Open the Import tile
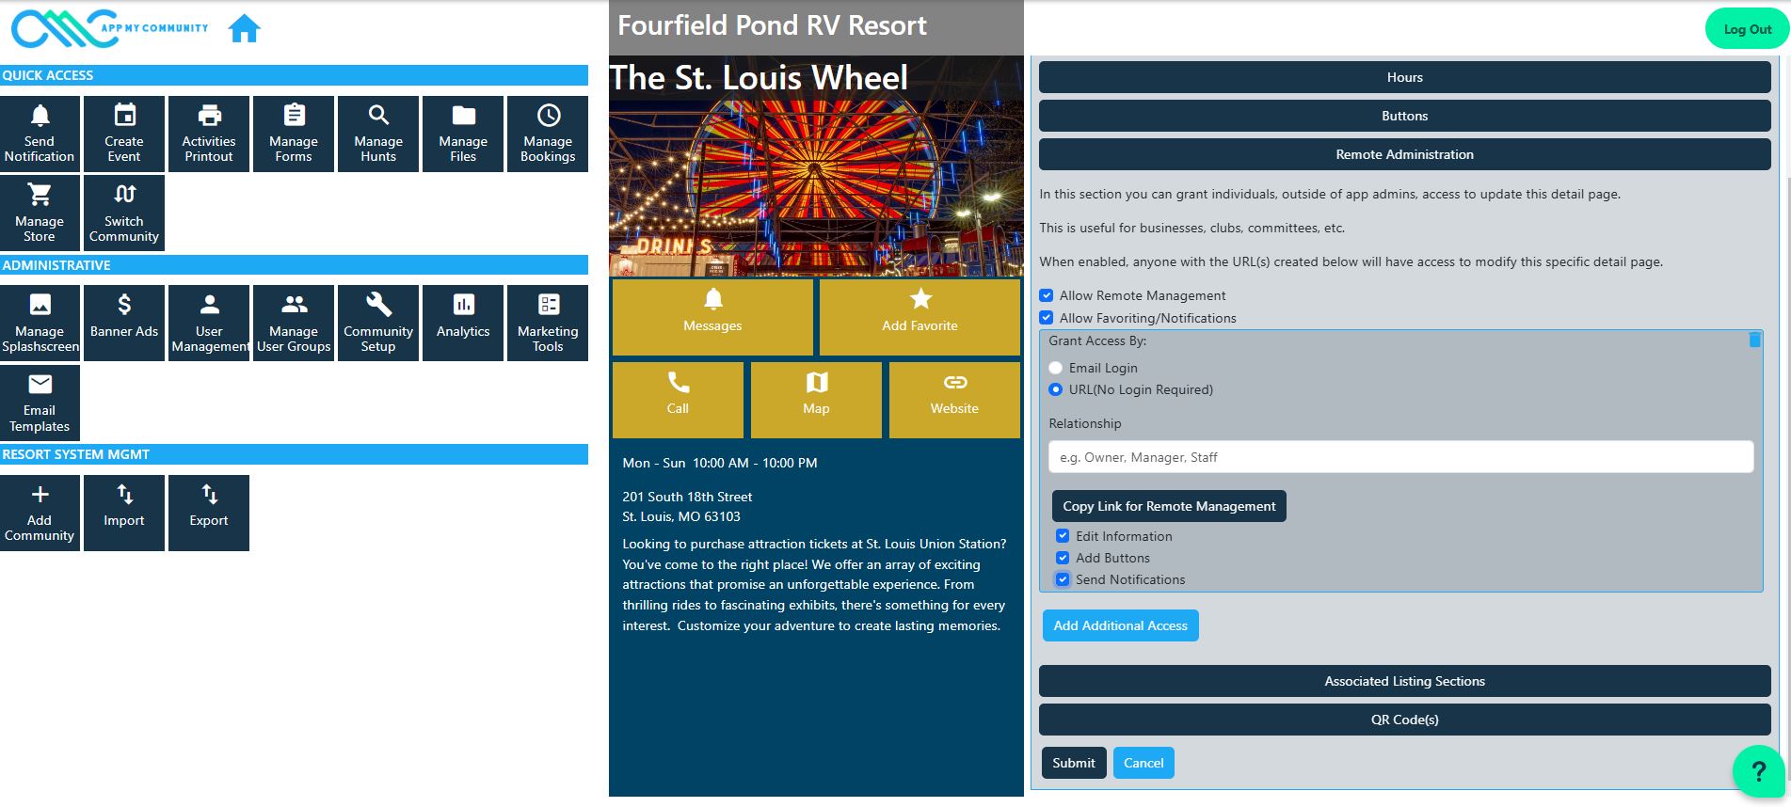 click(124, 513)
